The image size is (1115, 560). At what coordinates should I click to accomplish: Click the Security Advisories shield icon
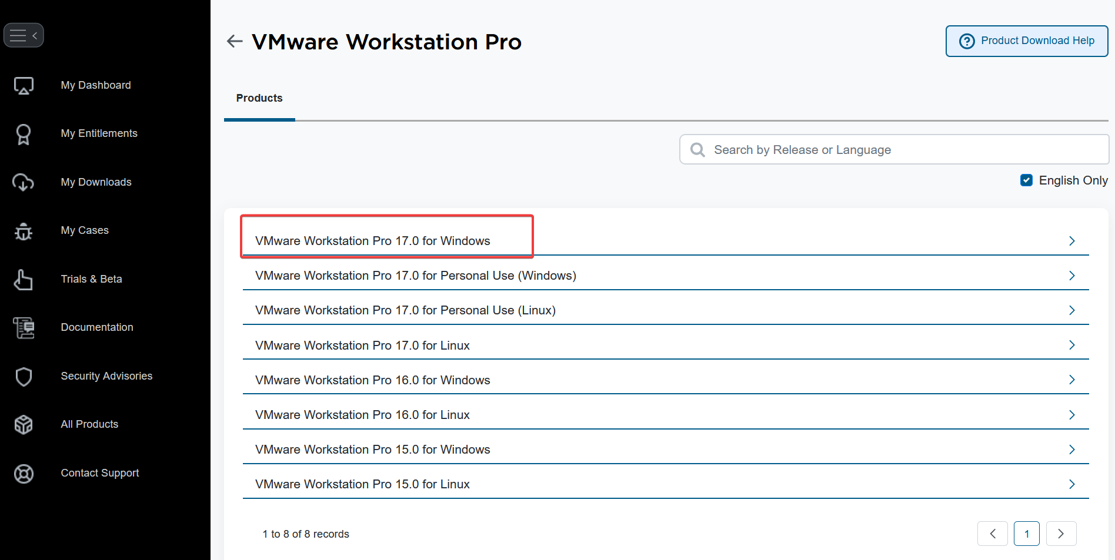coord(24,377)
